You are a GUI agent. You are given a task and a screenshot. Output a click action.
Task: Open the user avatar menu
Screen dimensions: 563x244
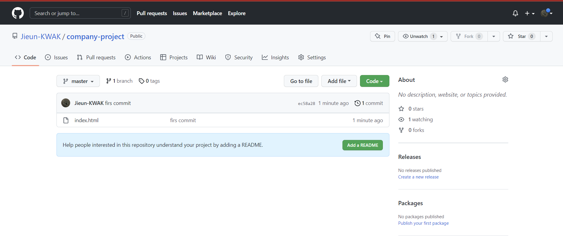(546, 13)
